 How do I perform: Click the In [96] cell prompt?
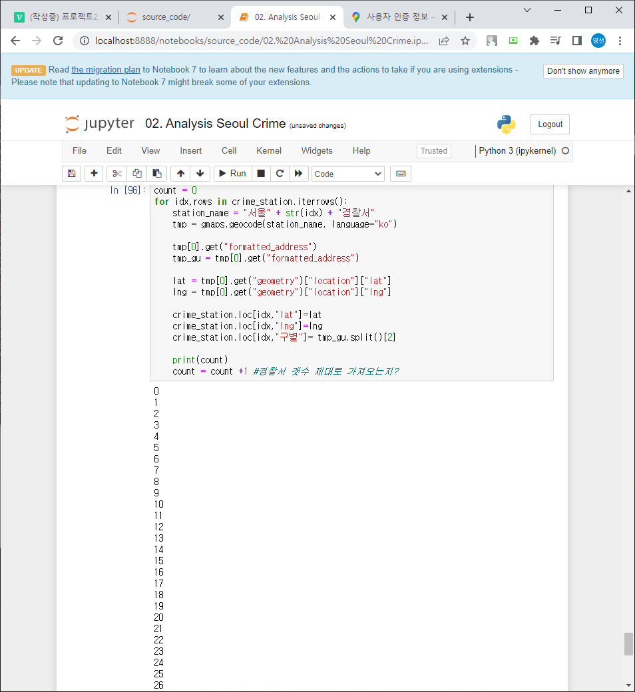(x=128, y=190)
